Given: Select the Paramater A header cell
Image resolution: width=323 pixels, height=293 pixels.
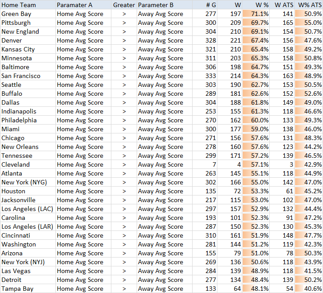Looking at the screenshot, I should [83, 5].
